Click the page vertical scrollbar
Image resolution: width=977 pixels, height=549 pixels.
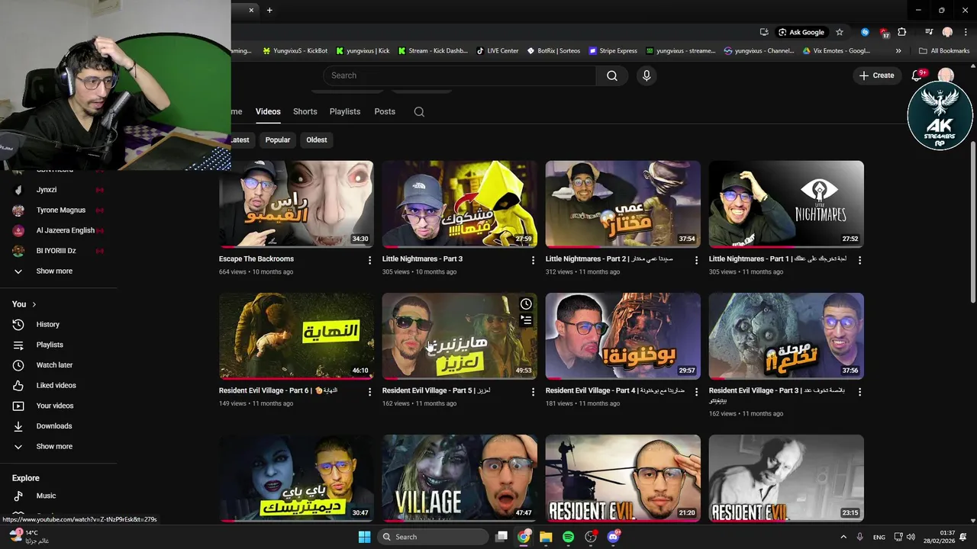(x=972, y=221)
